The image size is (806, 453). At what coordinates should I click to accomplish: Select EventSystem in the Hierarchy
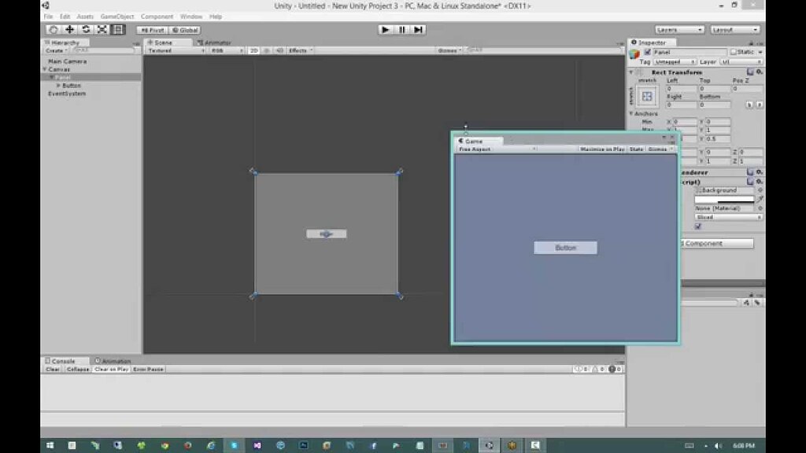67,94
